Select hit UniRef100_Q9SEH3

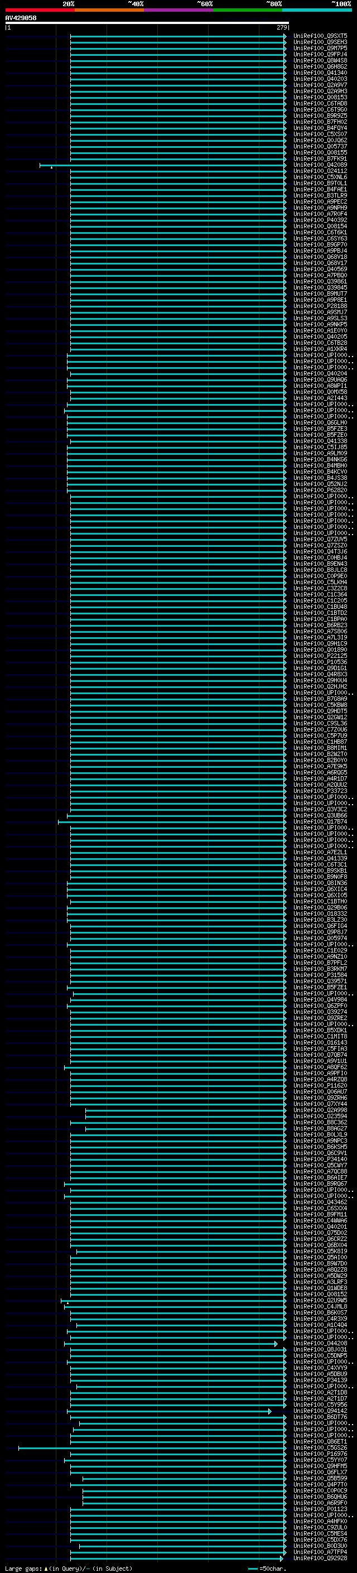(320, 42)
